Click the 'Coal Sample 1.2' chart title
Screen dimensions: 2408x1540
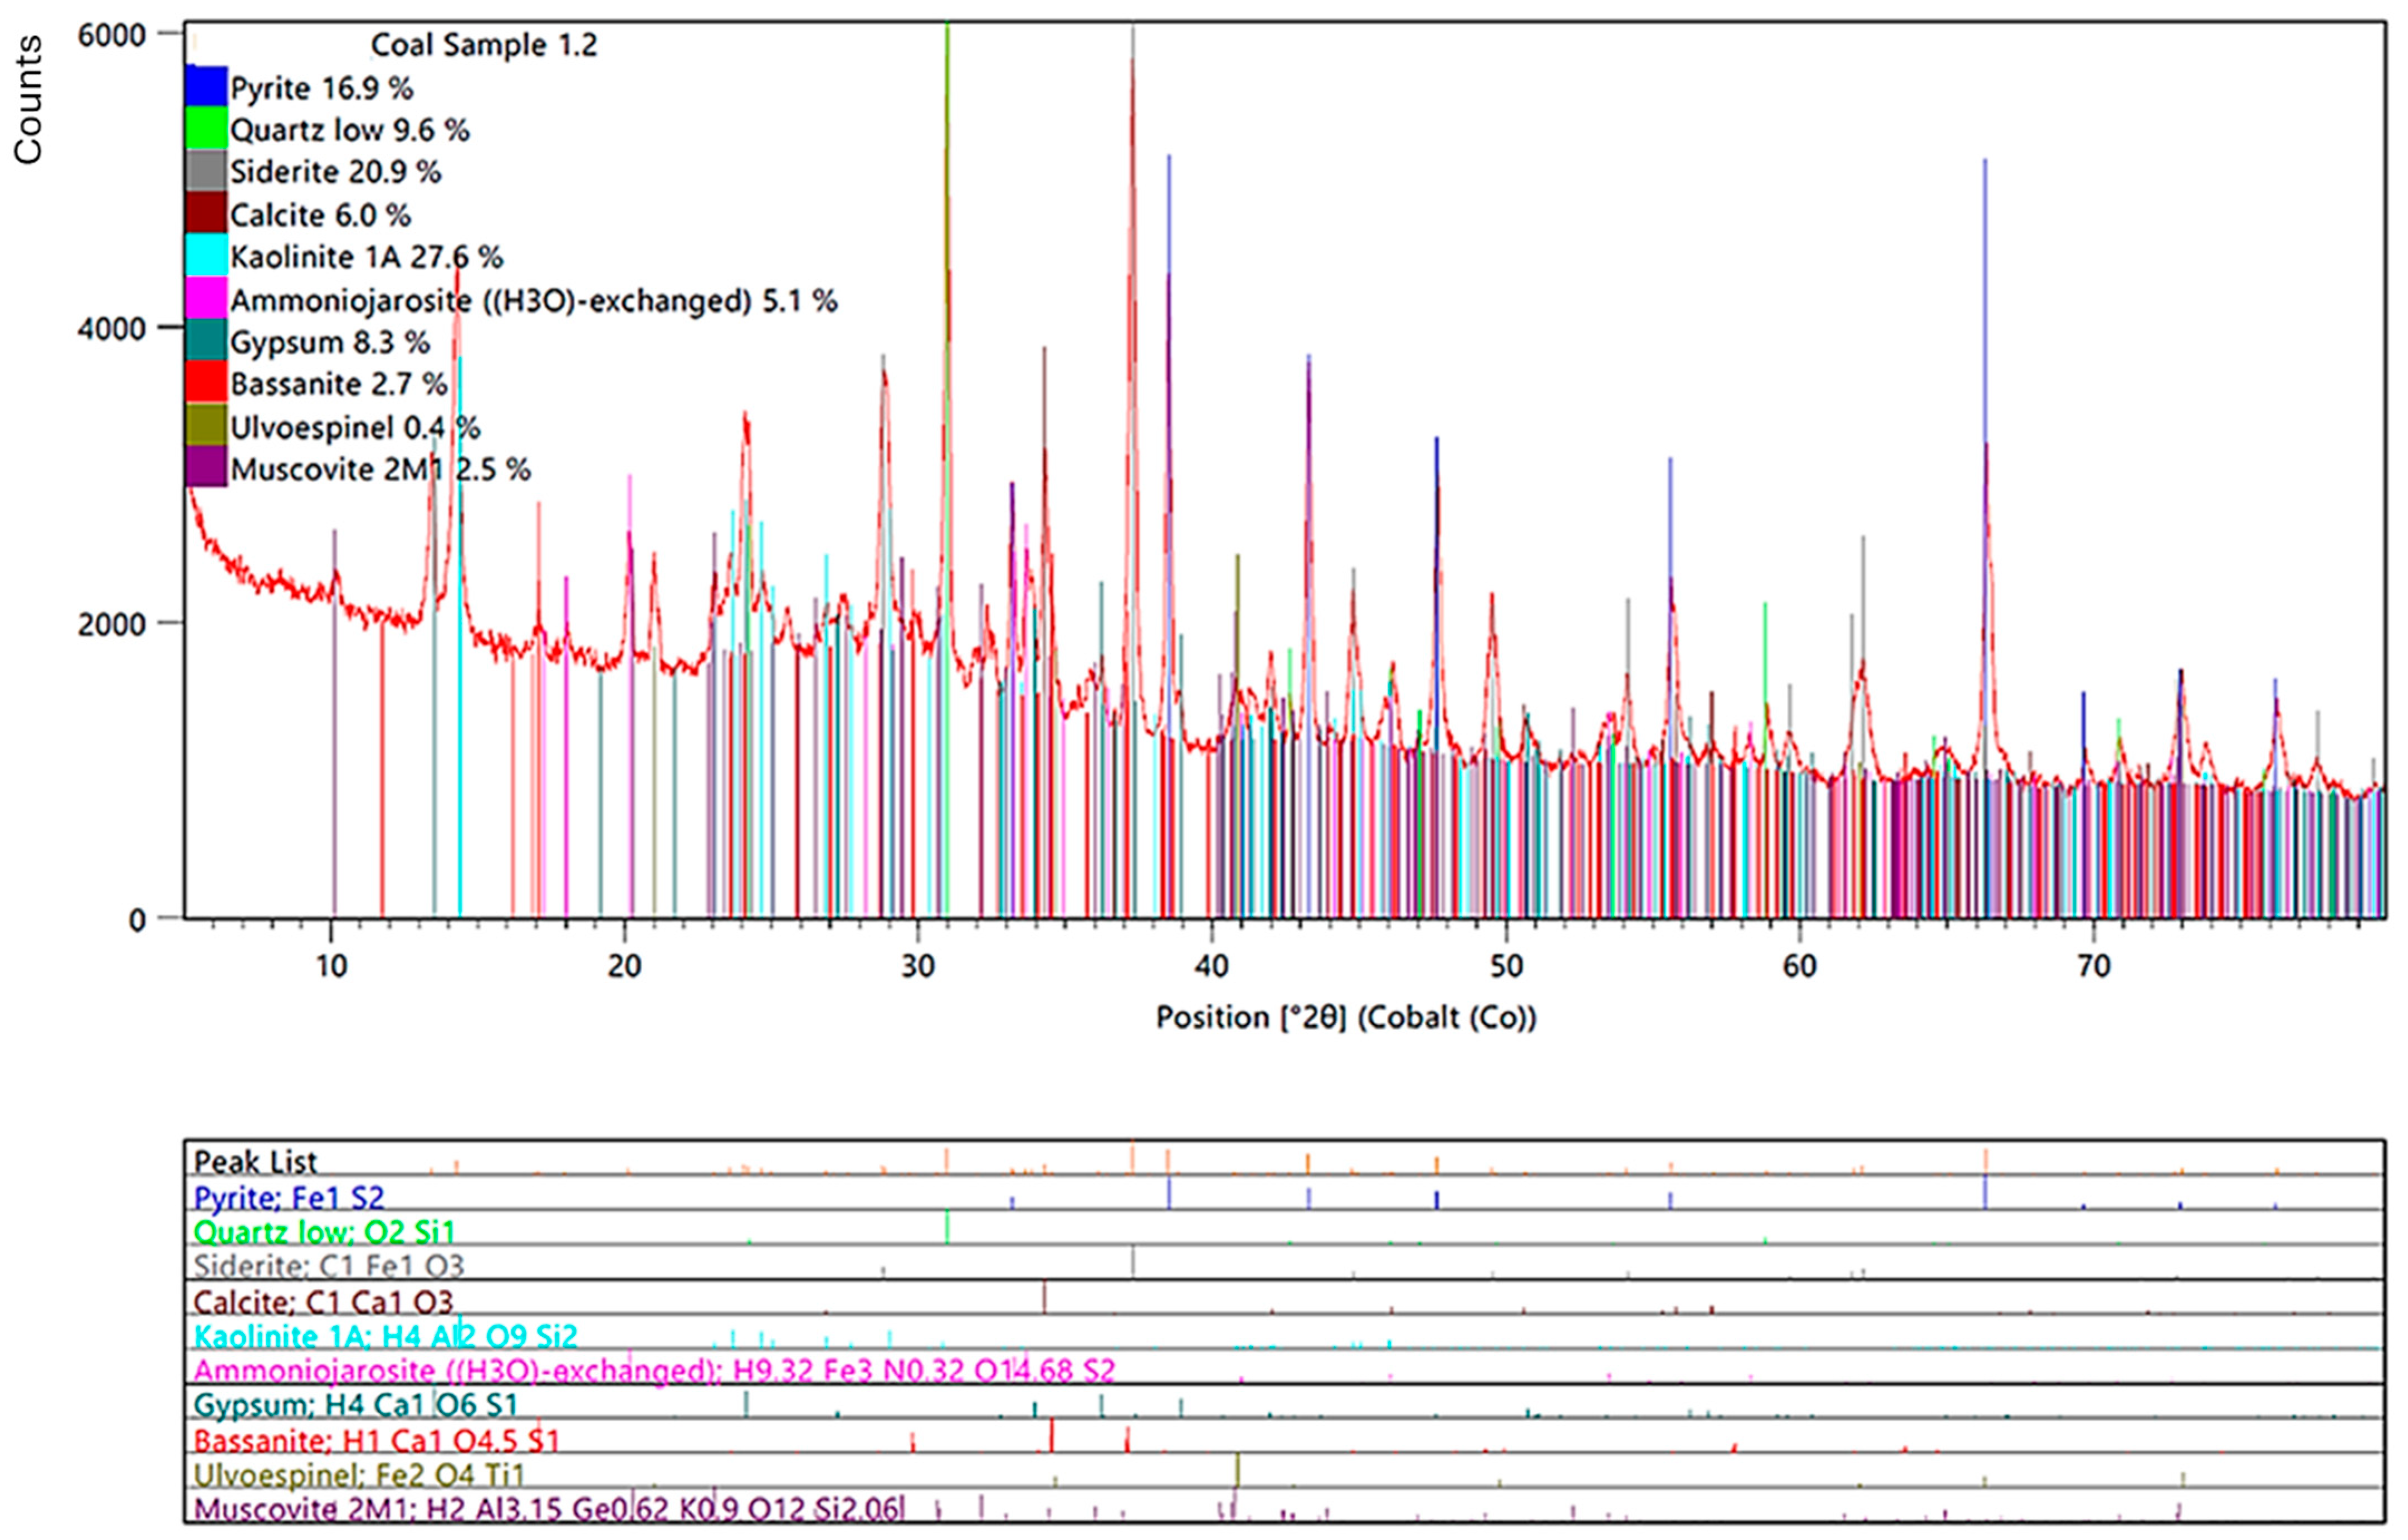coord(484,45)
